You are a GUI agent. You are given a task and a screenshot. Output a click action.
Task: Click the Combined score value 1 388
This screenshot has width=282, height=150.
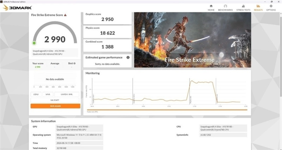pos(107,47)
